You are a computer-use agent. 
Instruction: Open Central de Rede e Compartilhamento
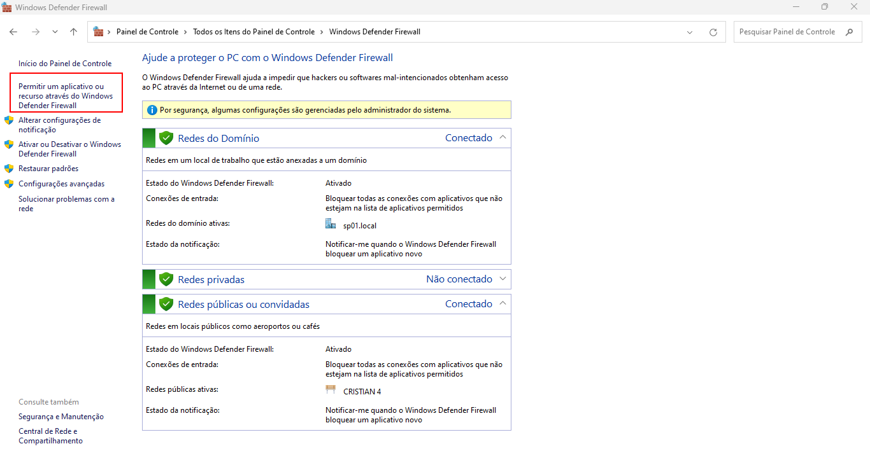tap(50, 436)
